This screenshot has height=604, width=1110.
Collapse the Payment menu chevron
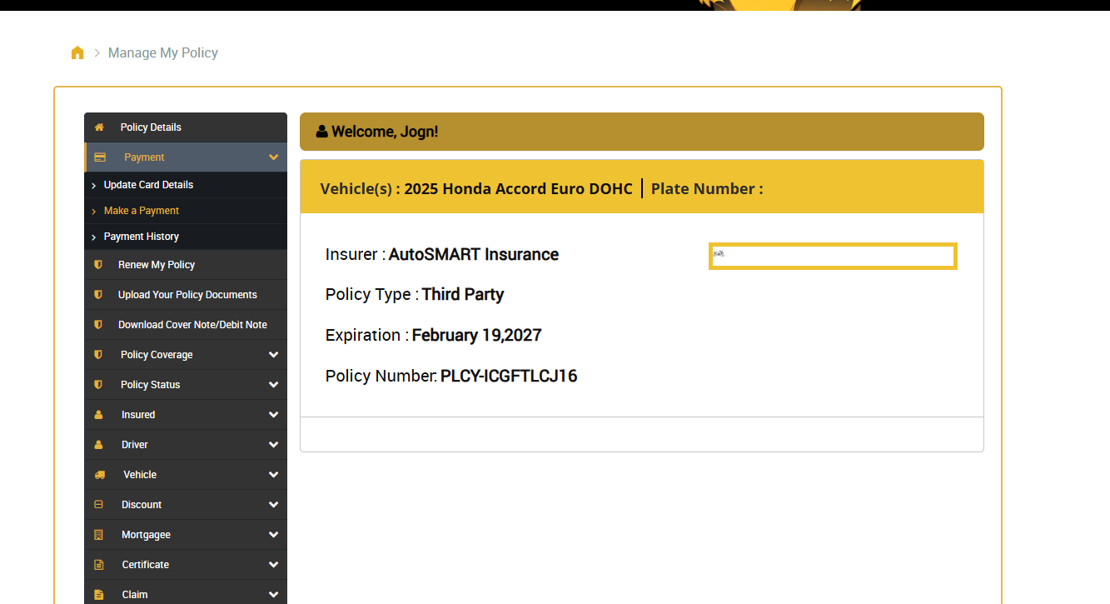coord(273,157)
